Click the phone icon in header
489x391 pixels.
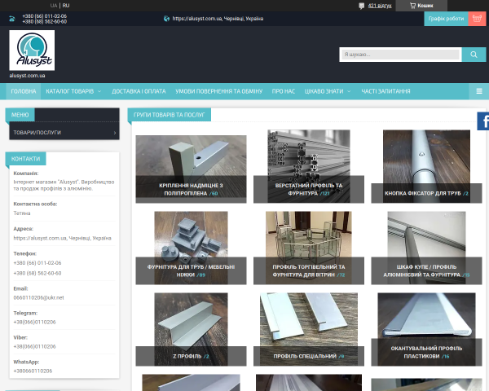[12, 19]
